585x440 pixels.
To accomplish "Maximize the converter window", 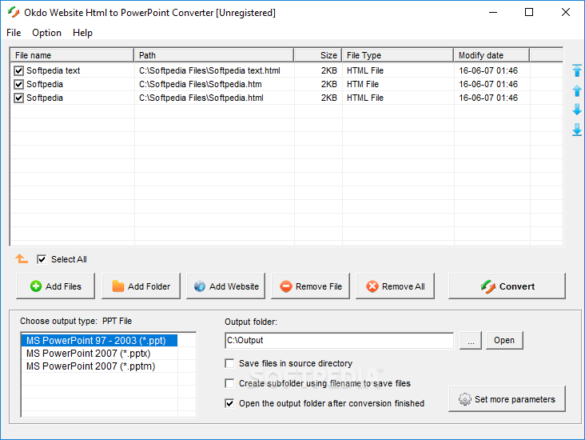I will [x=529, y=12].
